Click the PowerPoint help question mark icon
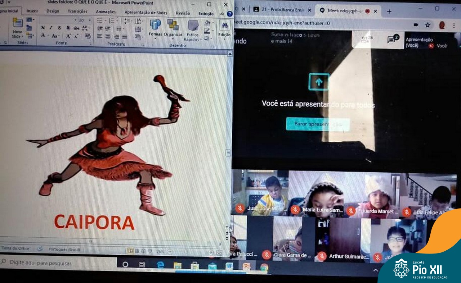461x283 pixels. coord(229,14)
